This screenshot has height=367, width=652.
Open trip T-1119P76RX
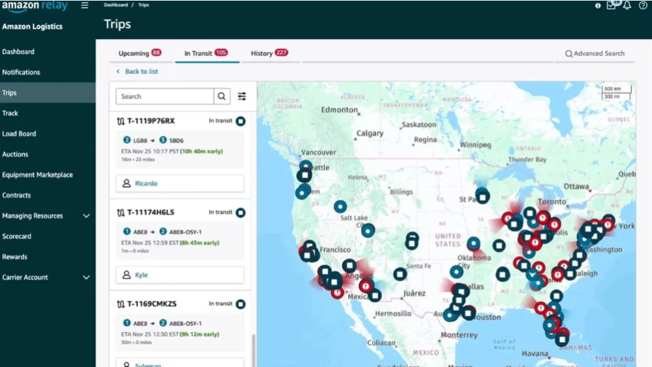pos(151,121)
